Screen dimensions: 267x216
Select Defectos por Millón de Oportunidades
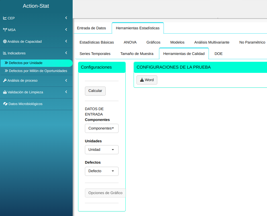point(38,71)
